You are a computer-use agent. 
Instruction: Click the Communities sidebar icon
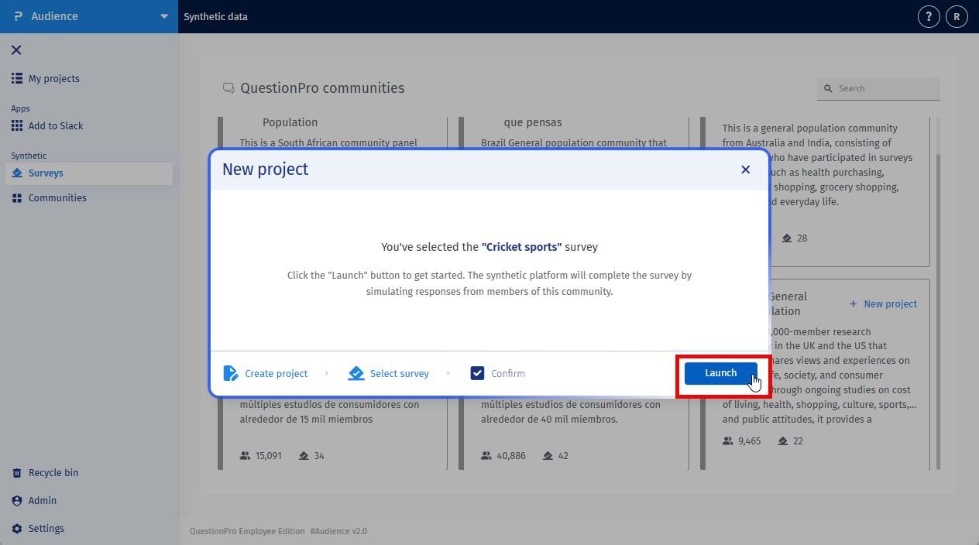17,198
